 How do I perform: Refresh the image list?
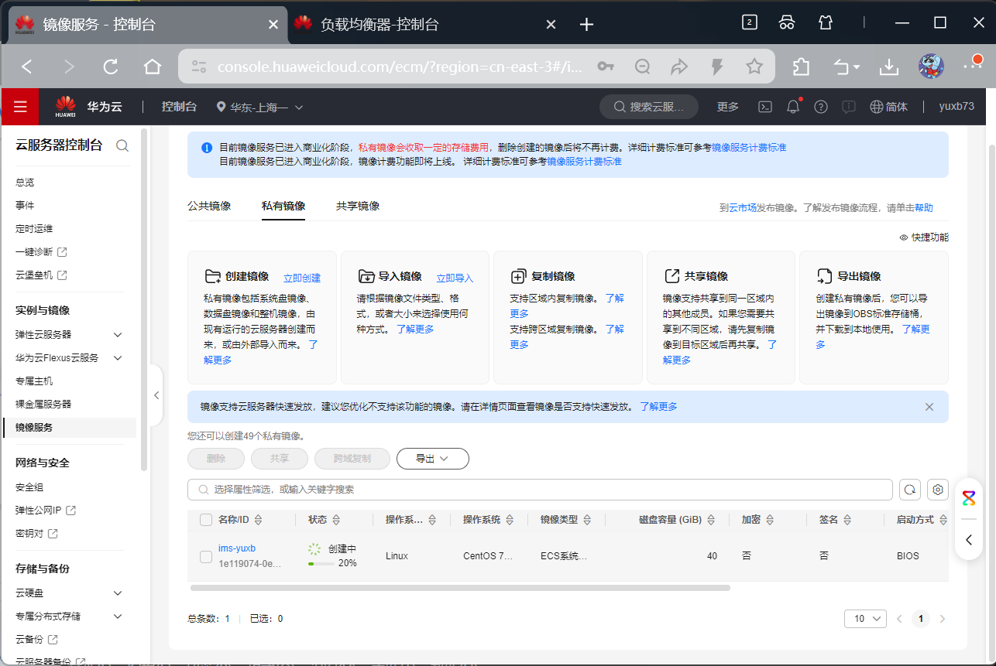pos(911,490)
